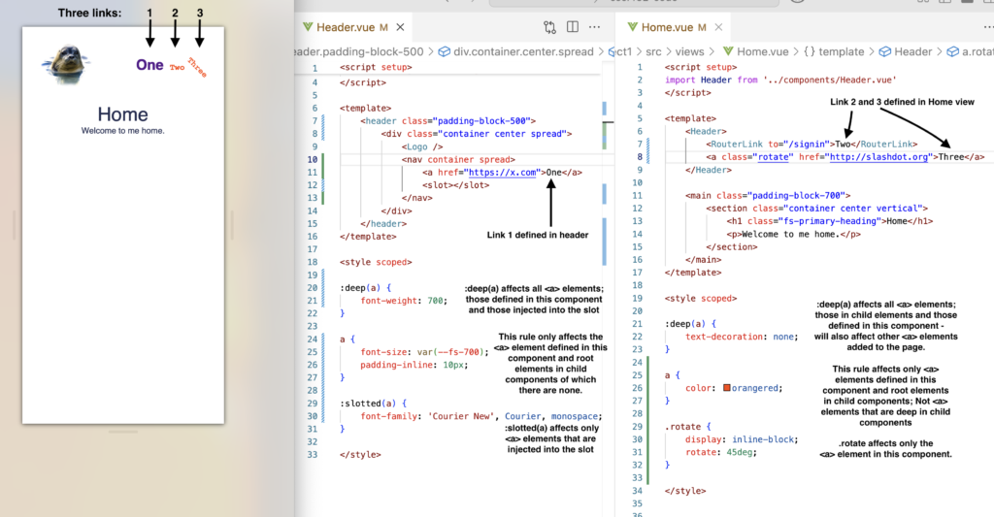
Task: Click 'rotate: 45deg;' declaration
Action: [721, 452]
